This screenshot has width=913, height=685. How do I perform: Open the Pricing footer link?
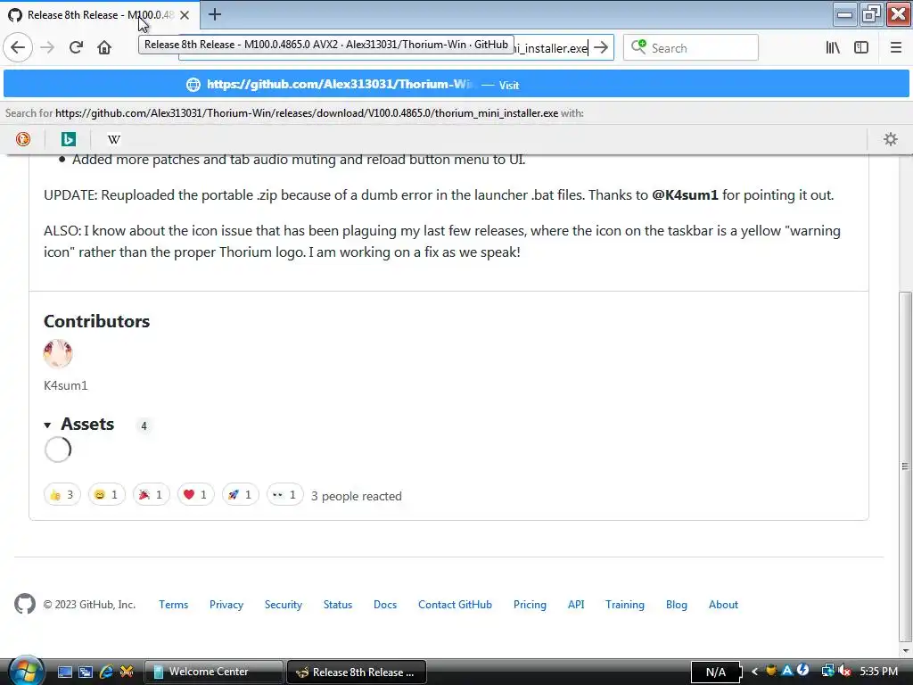[x=530, y=605]
